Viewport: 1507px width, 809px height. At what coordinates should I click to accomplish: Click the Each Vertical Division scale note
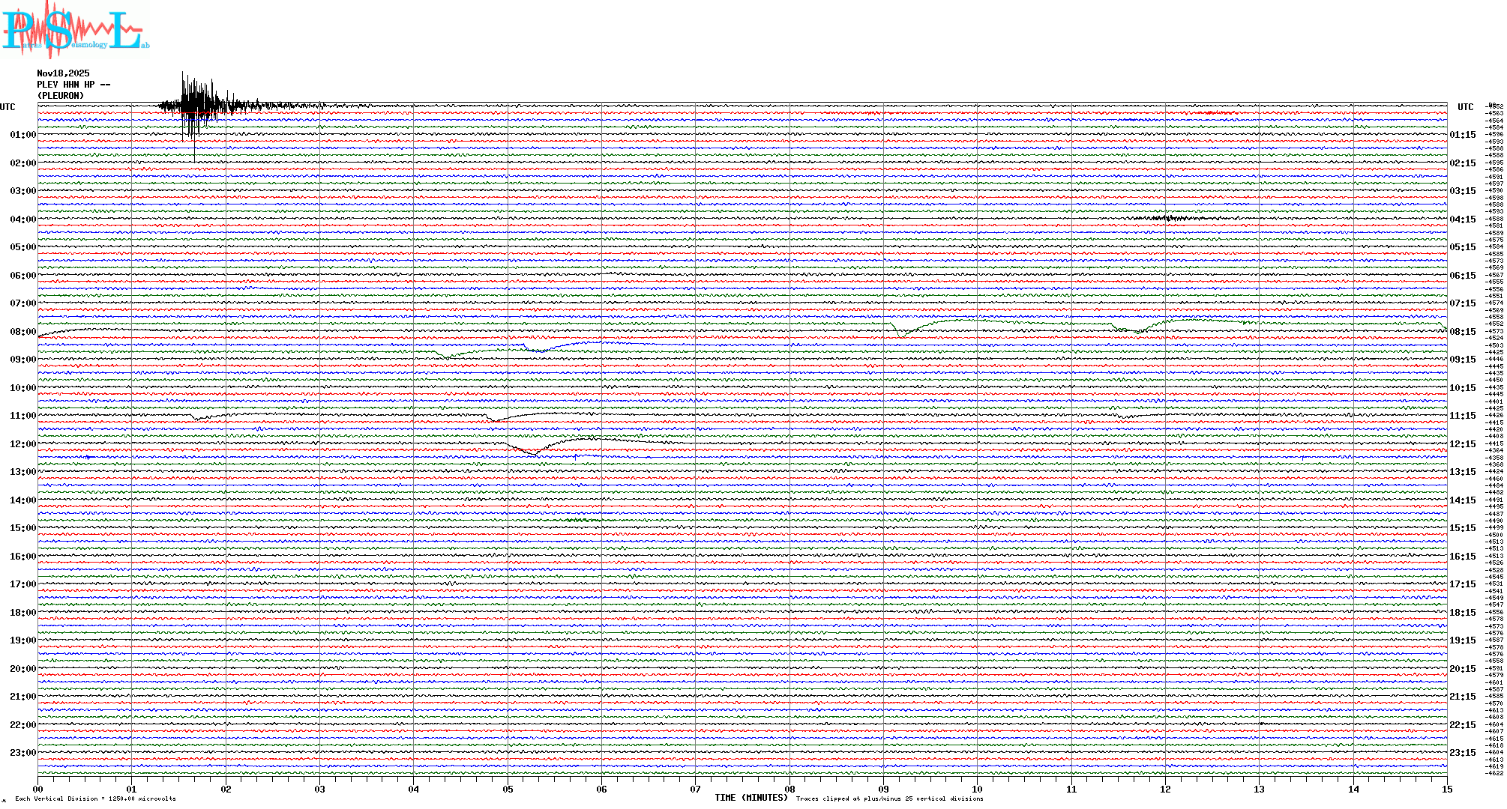tap(95, 799)
